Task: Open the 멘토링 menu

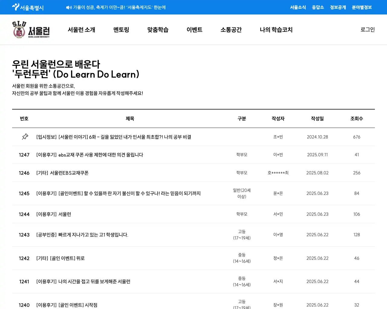Action: tap(121, 30)
